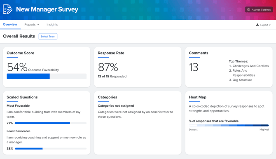Click the 77% most favorable progress bar

pos(51,123)
